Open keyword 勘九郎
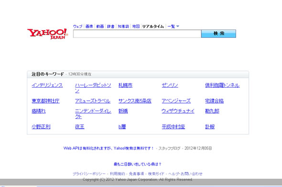Image resolution: width=282 pixels, height=187 pixels. pyautogui.click(x=212, y=111)
